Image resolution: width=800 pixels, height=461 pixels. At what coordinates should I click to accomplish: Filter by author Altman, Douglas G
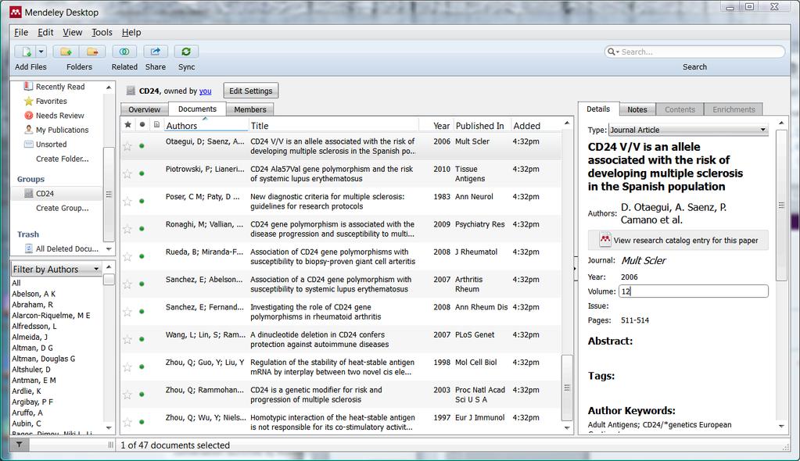point(43,359)
